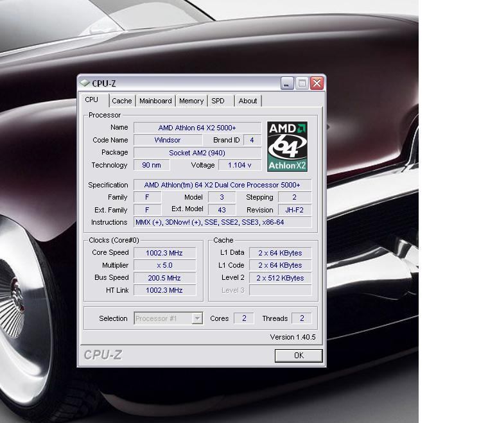Click the L1 Data value 2 x 64 KBytes

(280, 253)
